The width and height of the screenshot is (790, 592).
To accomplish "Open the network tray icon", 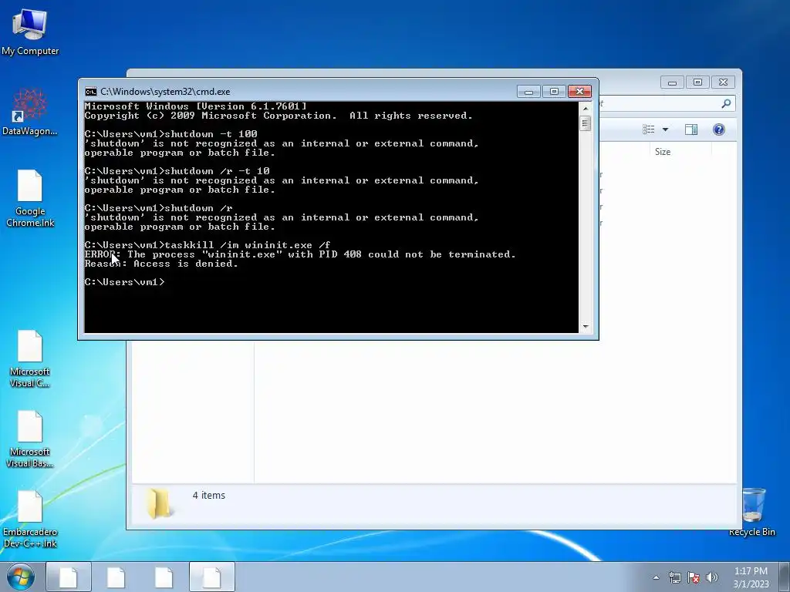I will 674,577.
